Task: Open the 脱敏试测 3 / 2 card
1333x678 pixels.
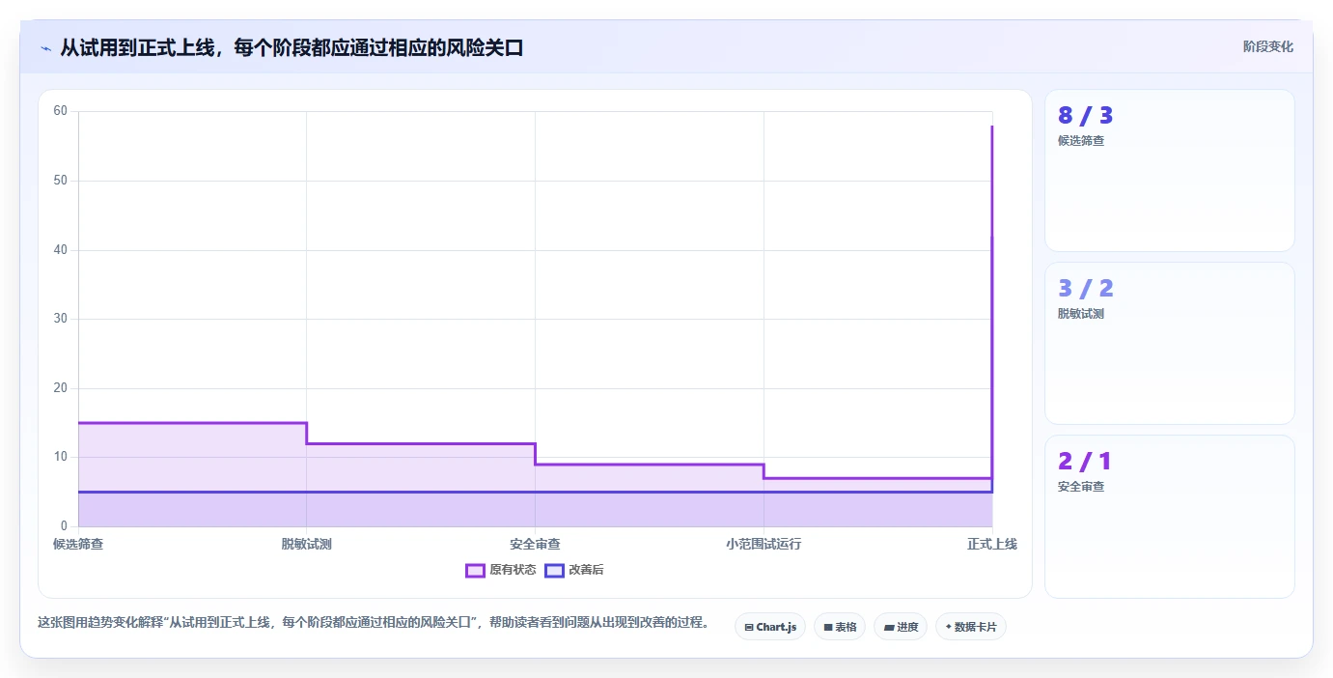Action: point(1170,344)
